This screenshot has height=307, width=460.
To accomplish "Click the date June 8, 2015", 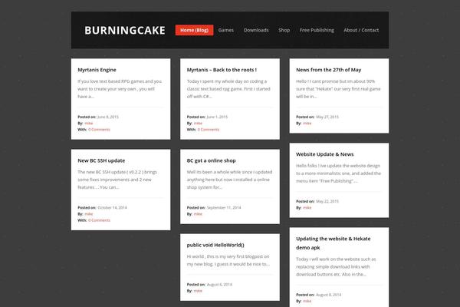I will tap(108, 117).
